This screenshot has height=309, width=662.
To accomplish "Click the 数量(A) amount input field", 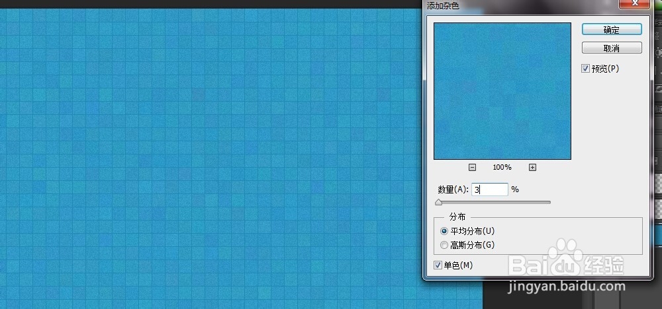I will click(x=490, y=189).
